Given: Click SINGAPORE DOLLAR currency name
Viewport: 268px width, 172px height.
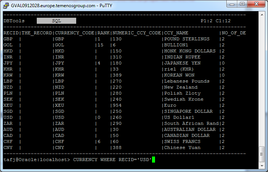Looking at the screenshot, I should pyautogui.click(x=188, y=111).
